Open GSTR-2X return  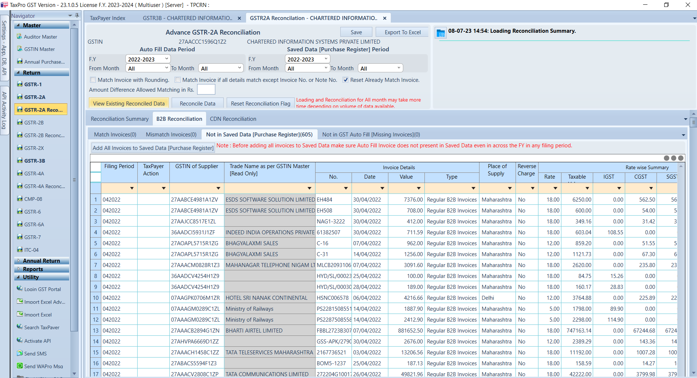coord(34,148)
